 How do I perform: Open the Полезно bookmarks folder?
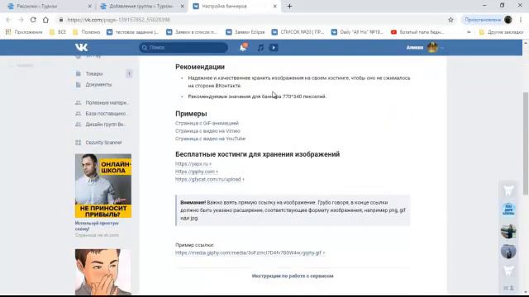(x=86, y=32)
